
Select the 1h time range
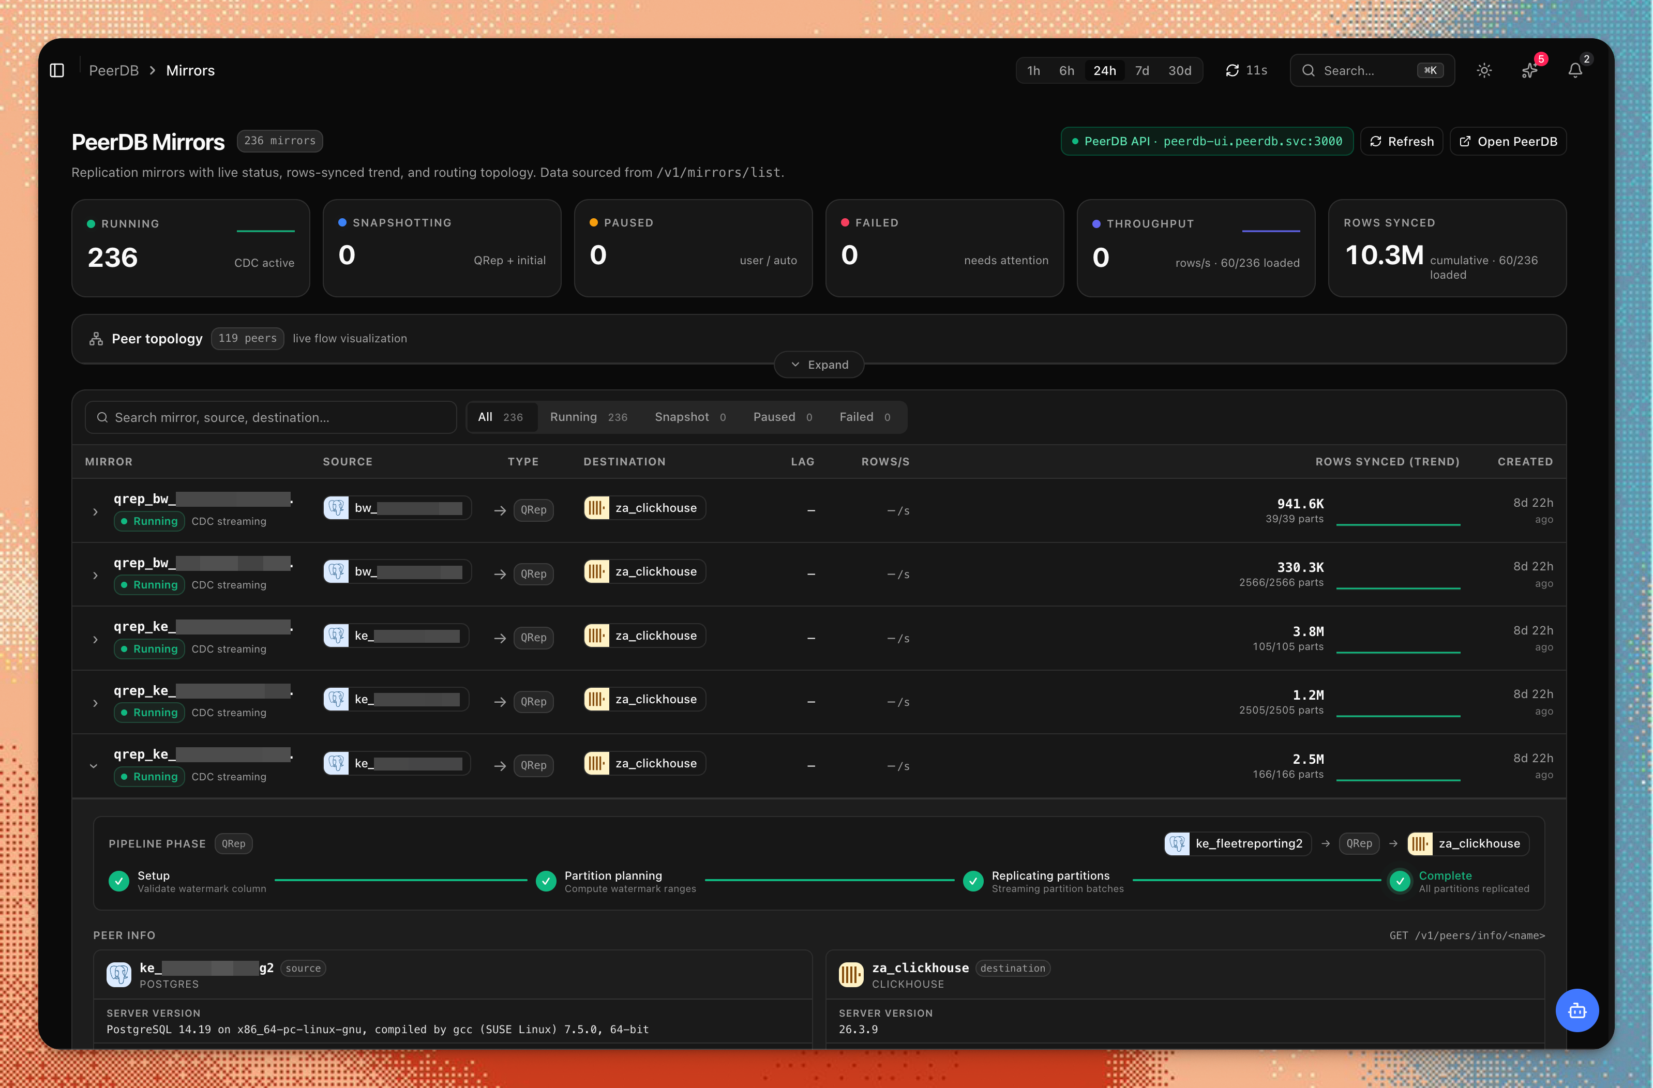1033,70
